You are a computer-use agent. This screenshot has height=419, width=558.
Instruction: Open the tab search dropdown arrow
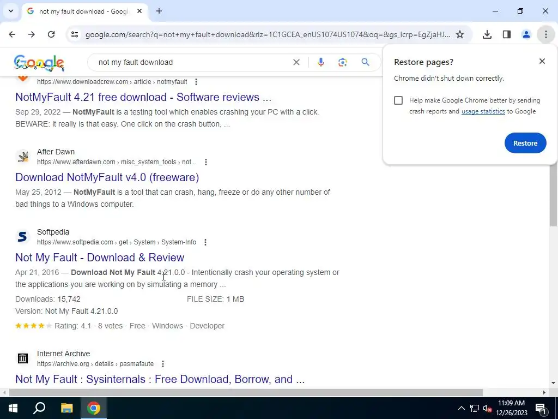pyautogui.click(x=11, y=11)
